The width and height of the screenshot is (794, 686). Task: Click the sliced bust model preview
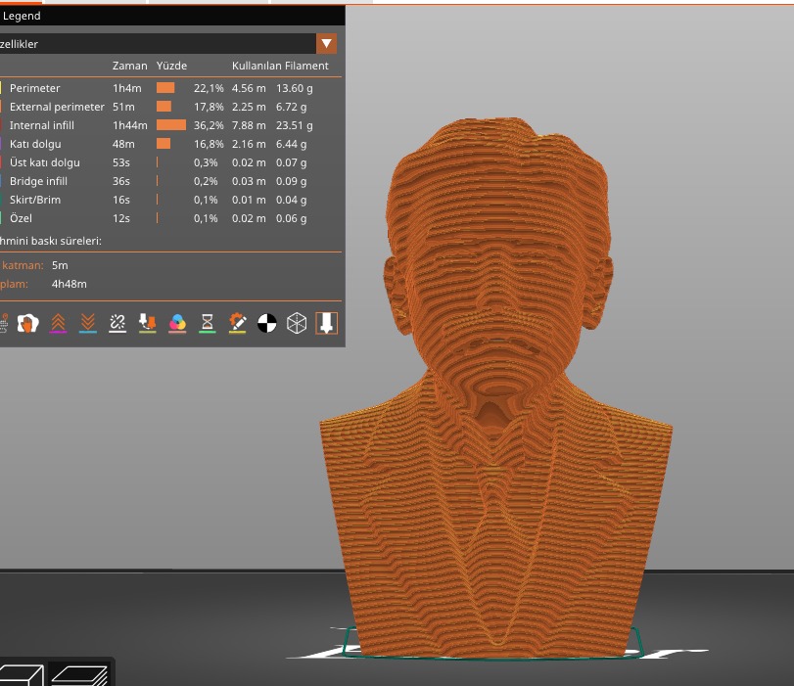coord(496,388)
